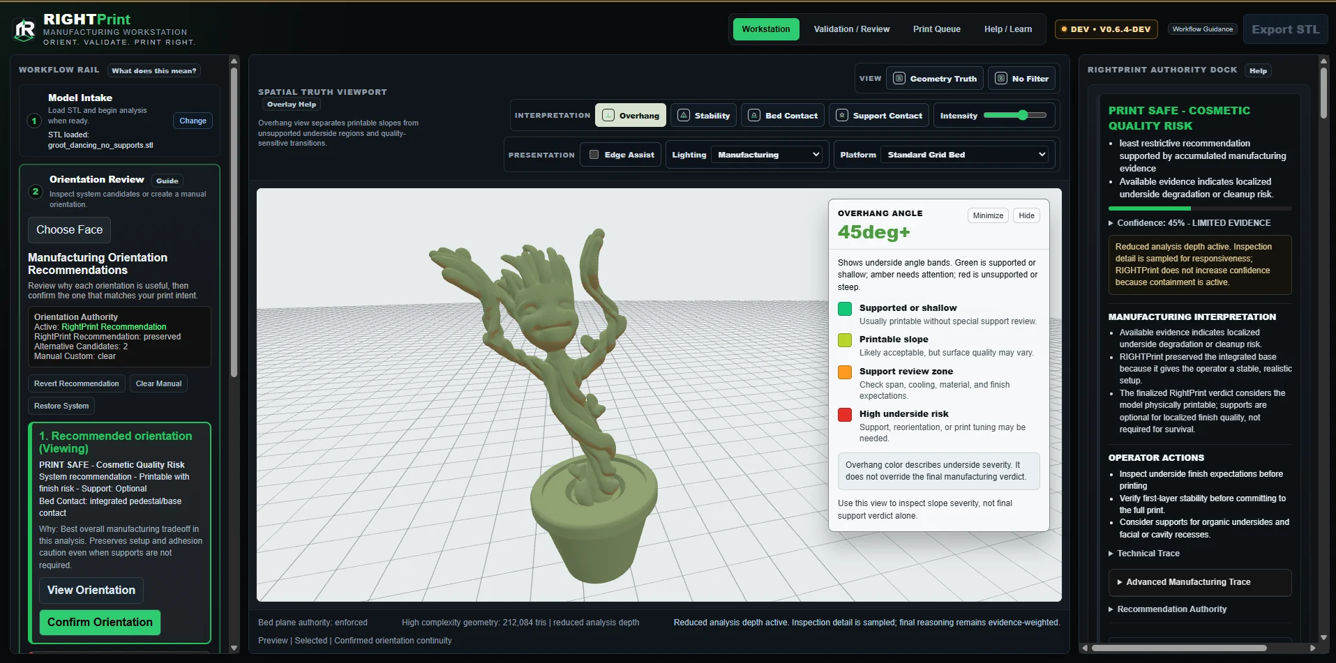Click the Workflow Guidance button
The width and height of the screenshot is (1336, 663).
click(1203, 29)
